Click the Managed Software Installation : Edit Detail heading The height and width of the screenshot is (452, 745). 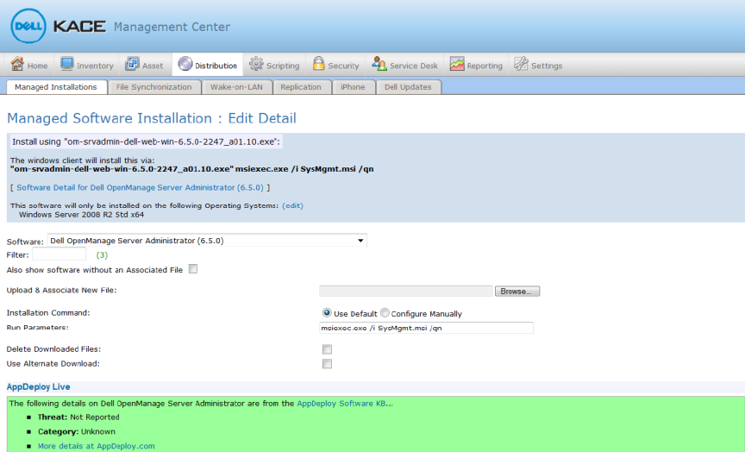pyautogui.click(x=152, y=118)
